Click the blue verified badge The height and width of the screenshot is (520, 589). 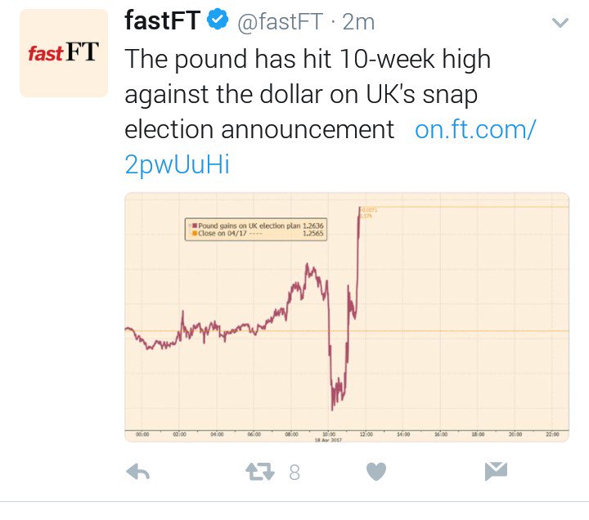point(218,20)
